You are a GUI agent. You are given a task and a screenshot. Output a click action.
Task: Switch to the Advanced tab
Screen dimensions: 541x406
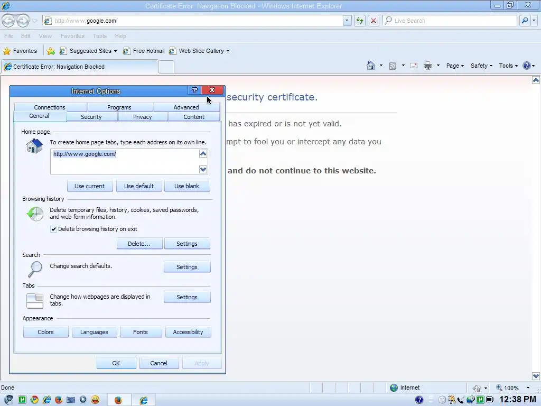[186, 107]
